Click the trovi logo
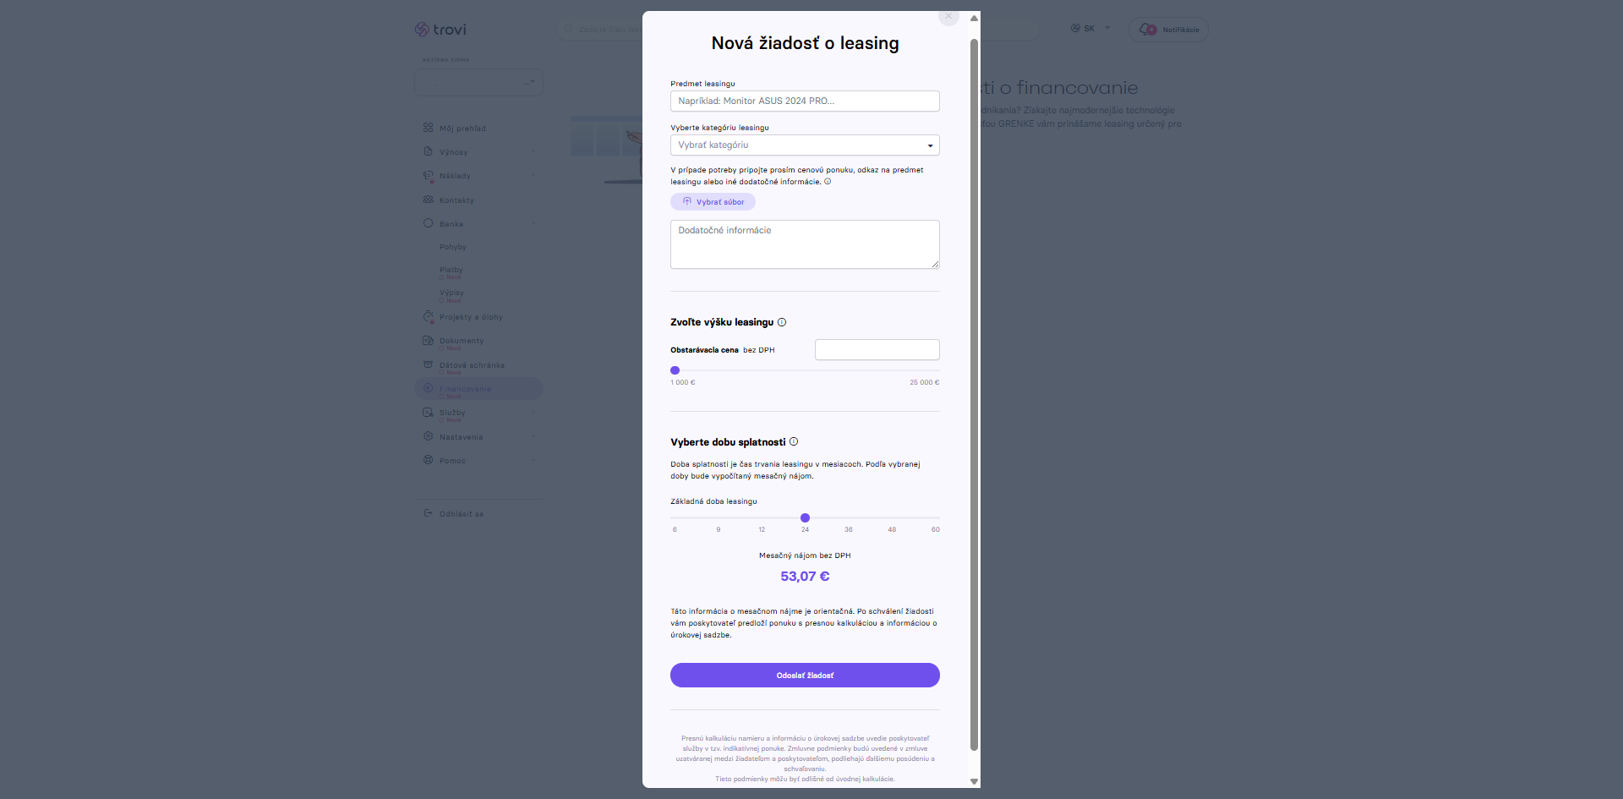The image size is (1623, 799). (440, 30)
